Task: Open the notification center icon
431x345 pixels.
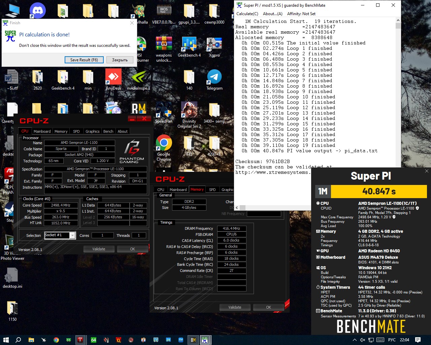Action: 418,340
